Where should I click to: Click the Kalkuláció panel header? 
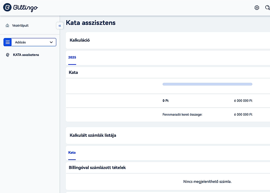(x=80, y=40)
